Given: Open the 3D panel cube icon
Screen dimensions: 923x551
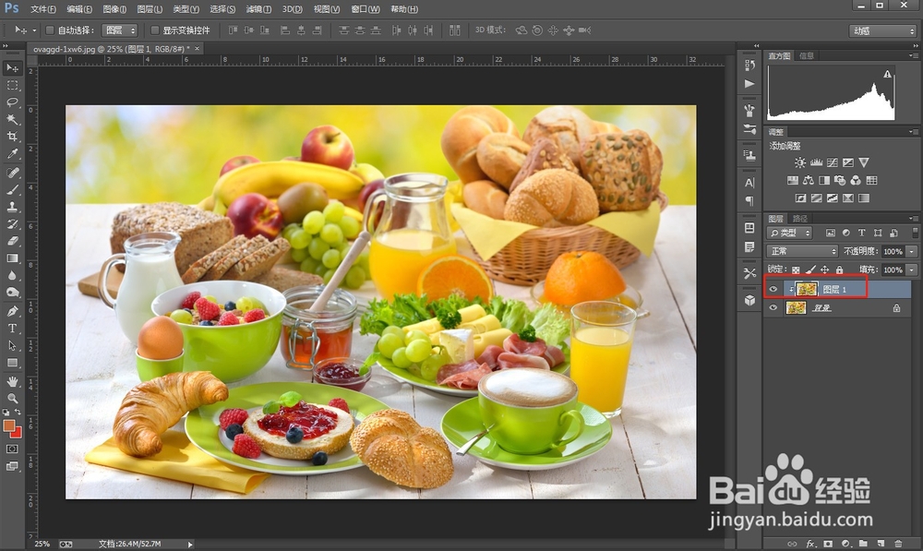Looking at the screenshot, I should [749, 300].
